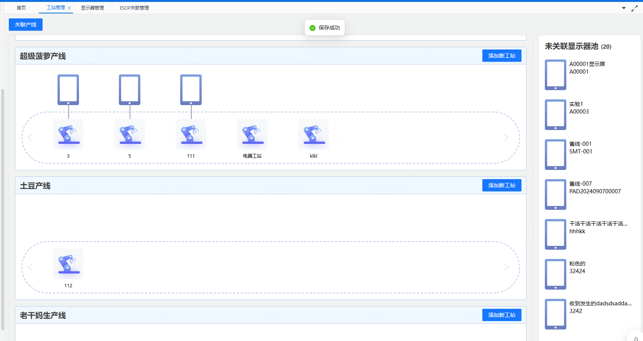Viewport: 643px width, 341px height.
Task: Click the delete trash icon beside klkl station
Action: point(335,138)
